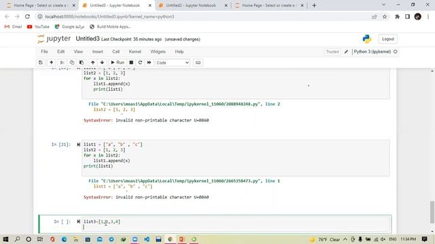Close the Untitled3 browser tab
Screen dimensions: 435x244
[150, 5]
